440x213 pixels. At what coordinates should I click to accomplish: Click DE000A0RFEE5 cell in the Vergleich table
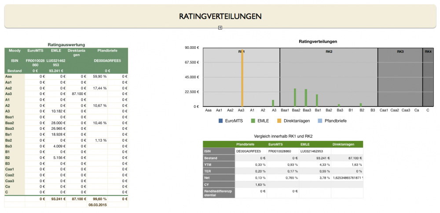pos(251,151)
